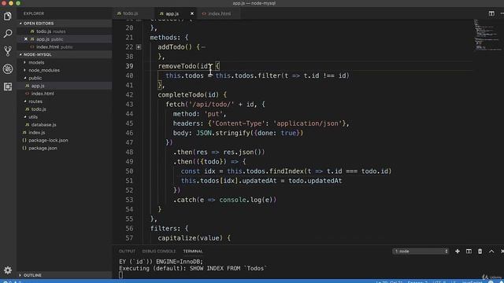Select the Terminal panel tab
Viewport: 504px width, 283px height.
pyautogui.click(x=193, y=252)
